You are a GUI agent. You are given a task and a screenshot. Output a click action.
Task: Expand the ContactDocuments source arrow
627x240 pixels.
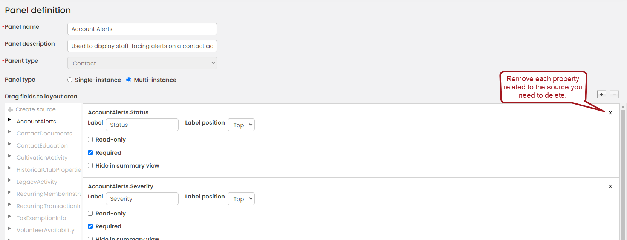coord(9,132)
